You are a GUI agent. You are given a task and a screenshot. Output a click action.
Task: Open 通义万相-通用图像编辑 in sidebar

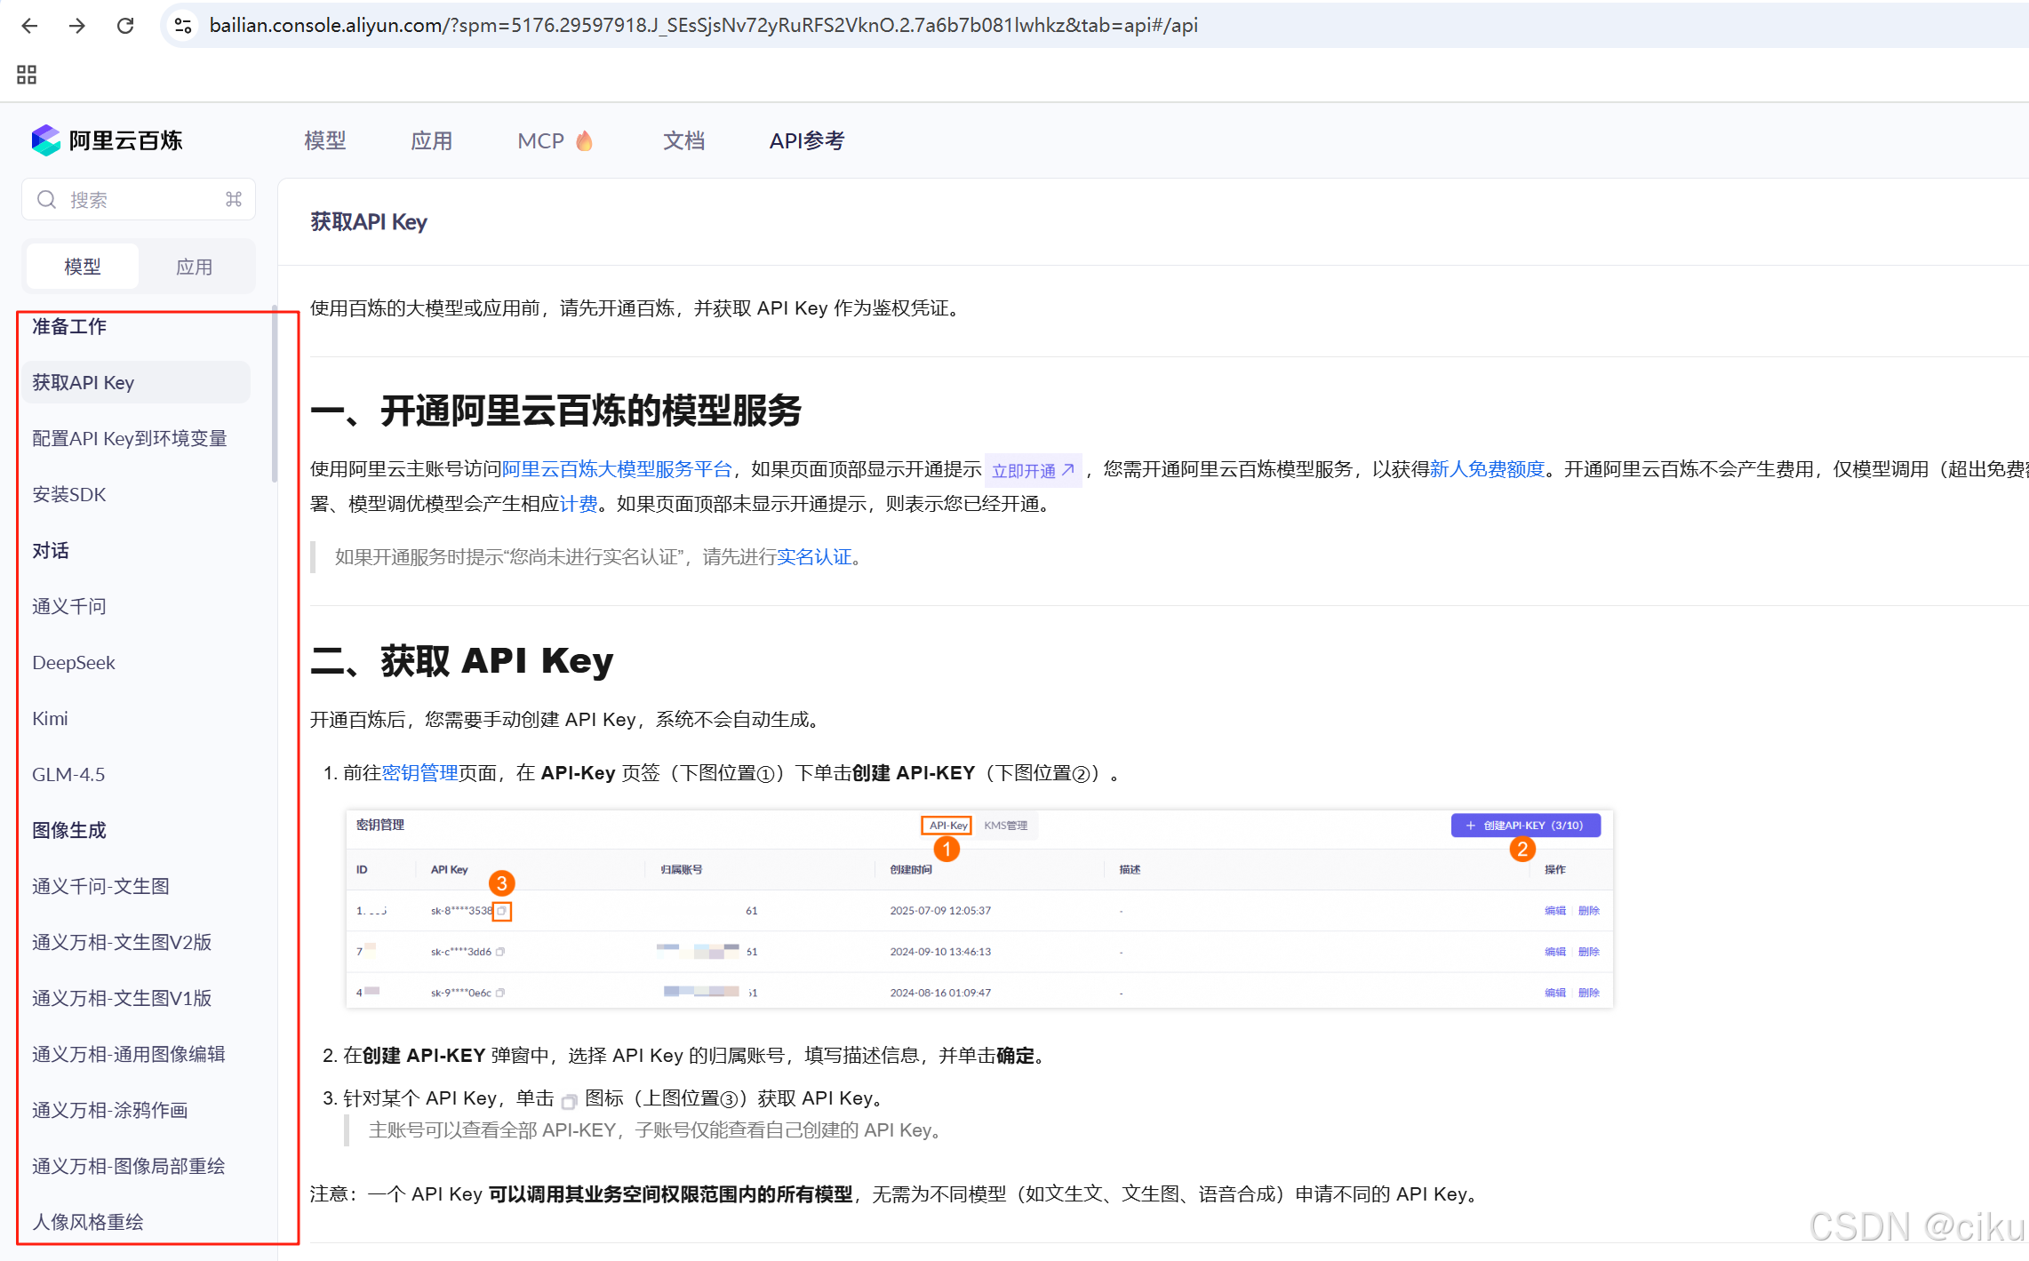click(129, 1055)
